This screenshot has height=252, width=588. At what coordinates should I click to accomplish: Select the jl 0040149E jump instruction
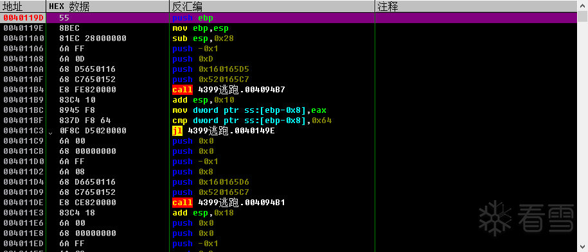224,131
